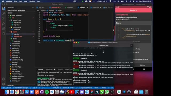Click the Accounts icon in the activity bar
Screen dimensions: 171x96
[3, 79]
